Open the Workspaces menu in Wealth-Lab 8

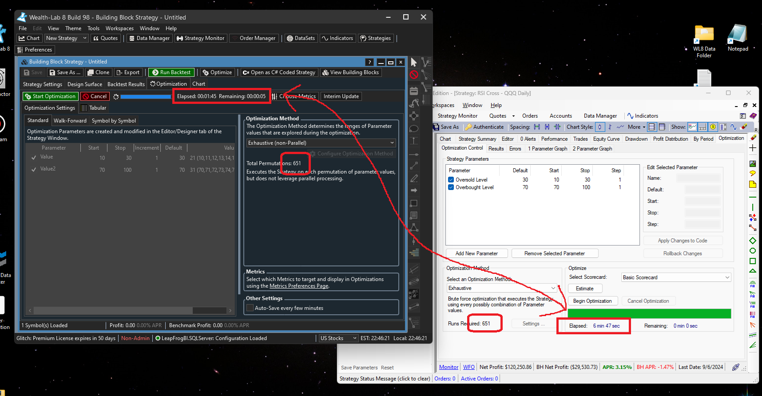(x=119, y=28)
